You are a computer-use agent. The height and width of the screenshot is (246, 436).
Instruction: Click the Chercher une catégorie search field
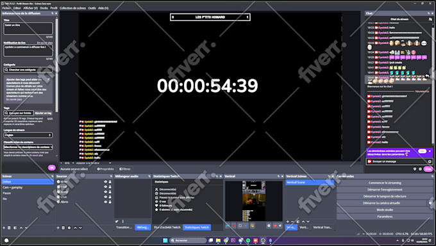point(28,70)
